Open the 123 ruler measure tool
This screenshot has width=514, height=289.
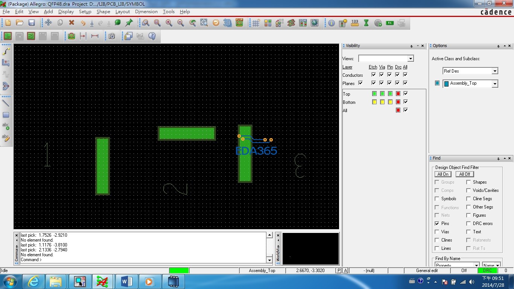coord(355,23)
